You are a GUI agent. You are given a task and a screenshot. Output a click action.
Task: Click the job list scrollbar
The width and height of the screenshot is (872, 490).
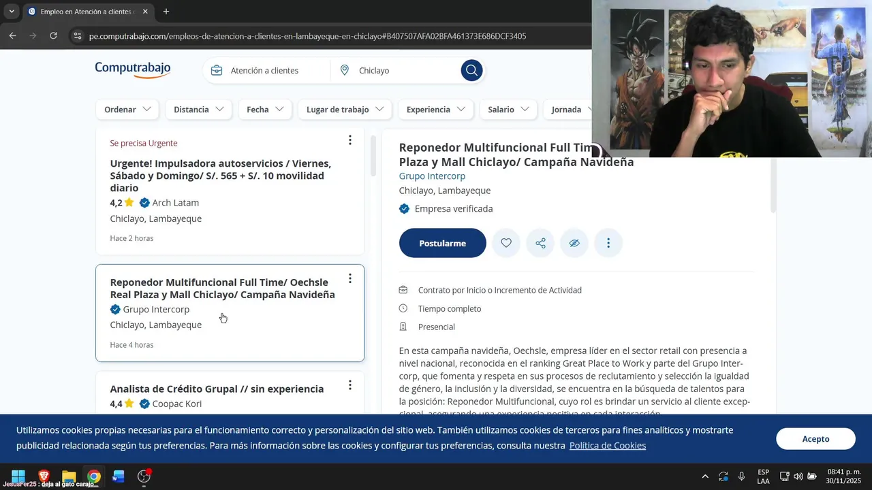pyautogui.click(x=373, y=156)
